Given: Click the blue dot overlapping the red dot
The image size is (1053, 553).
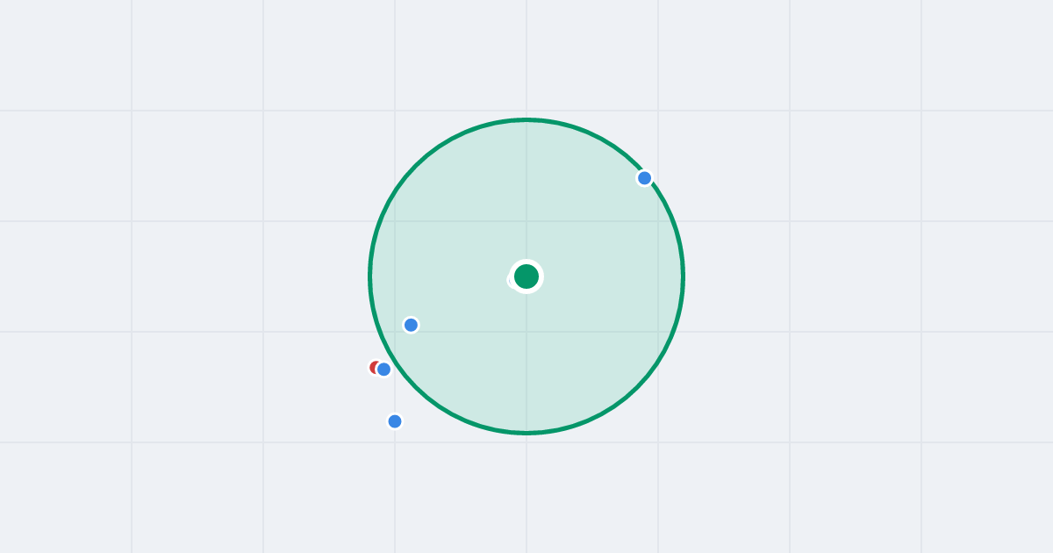Looking at the screenshot, I should [x=383, y=370].
